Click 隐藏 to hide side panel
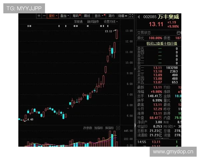Image resolution: width=200 pixels, height=160 pixels. pos(123,16)
